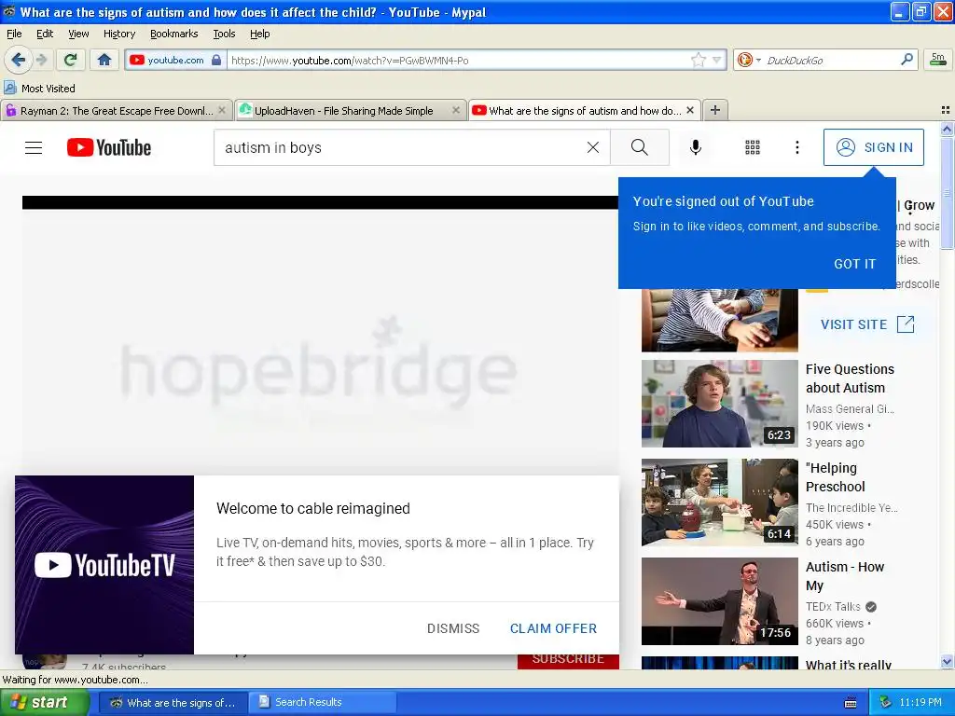Screen dimensions: 955x716
Task: Open a new tab with plus button
Action: pos(715,110)
